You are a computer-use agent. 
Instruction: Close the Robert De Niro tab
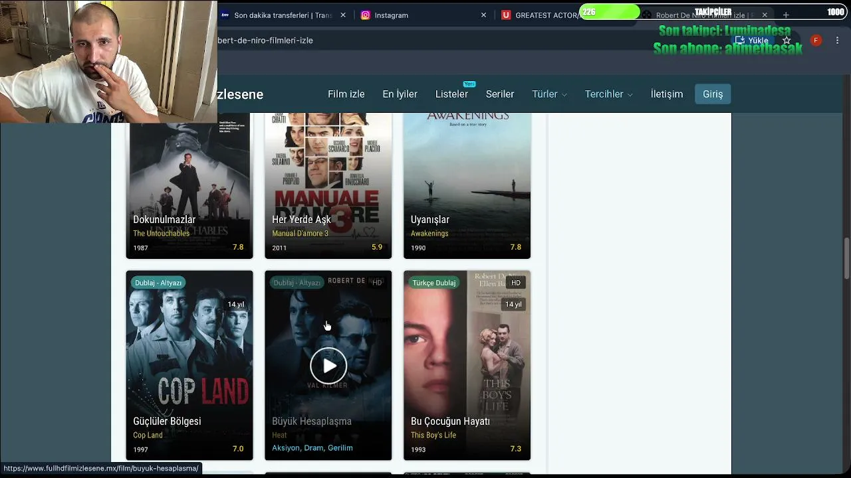click(765, 15)
